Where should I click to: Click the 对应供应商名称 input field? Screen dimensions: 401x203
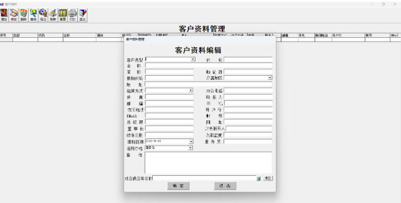[204, 178]
